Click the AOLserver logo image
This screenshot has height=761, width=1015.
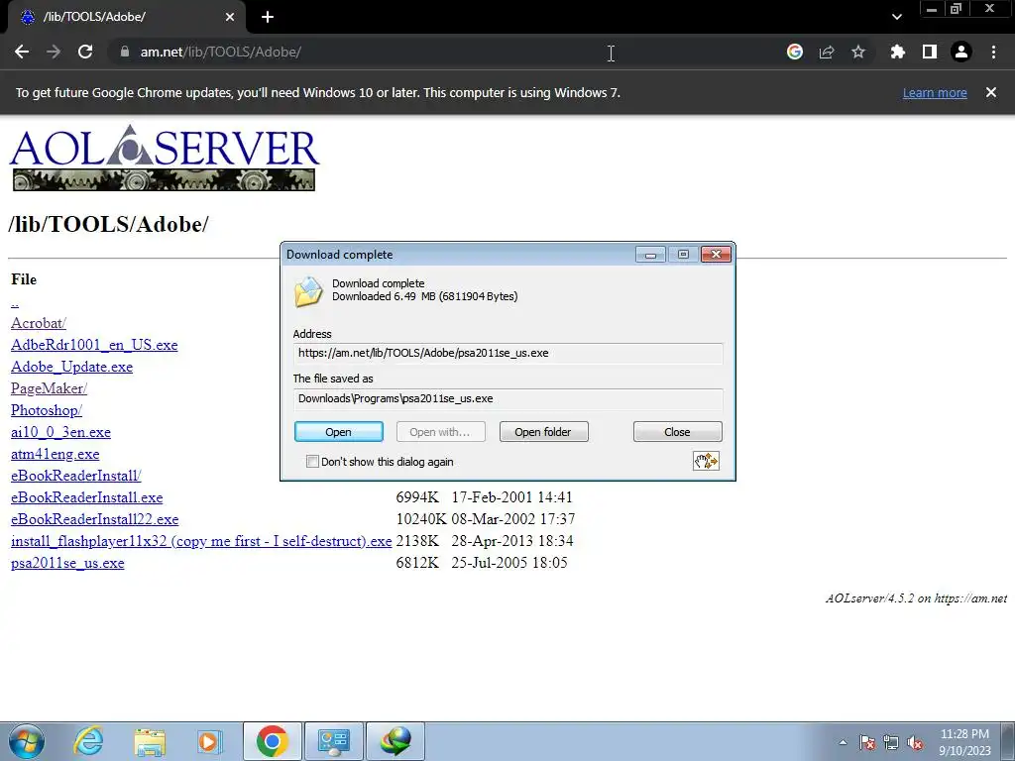(165, 158)
